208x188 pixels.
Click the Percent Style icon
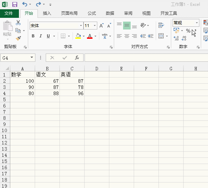click(x=188, y=31)
